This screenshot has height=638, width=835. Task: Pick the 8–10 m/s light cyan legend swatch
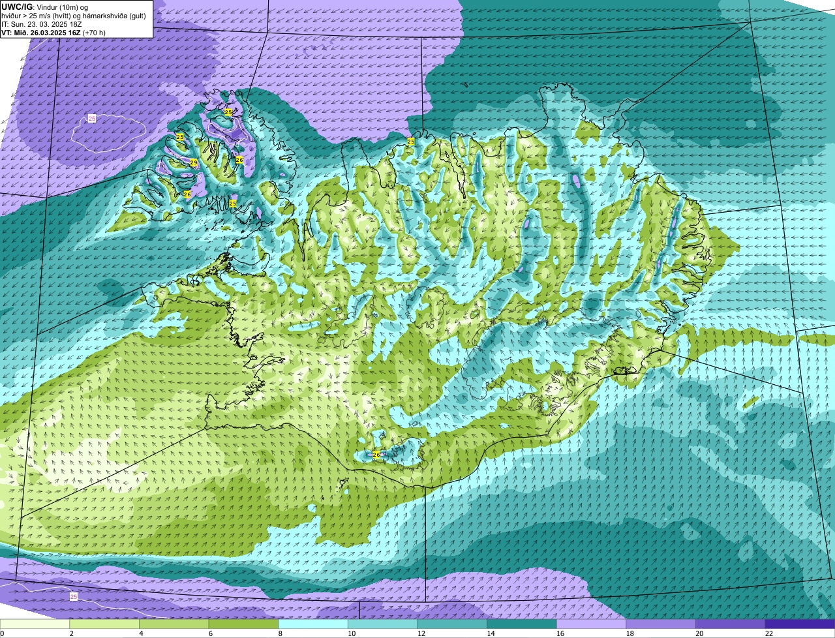pos(313,624)
